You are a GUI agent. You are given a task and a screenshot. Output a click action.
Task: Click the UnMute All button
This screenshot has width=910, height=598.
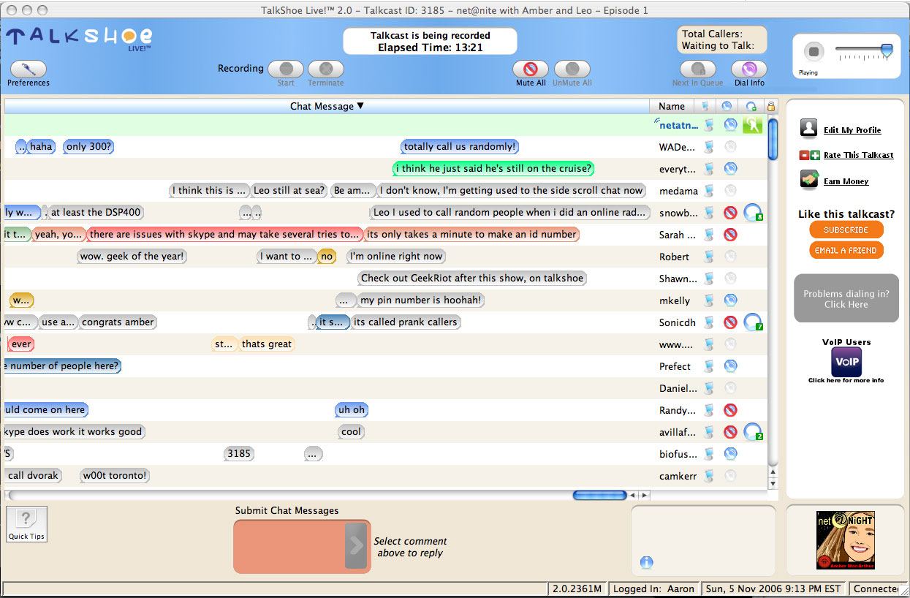[572, 69]
